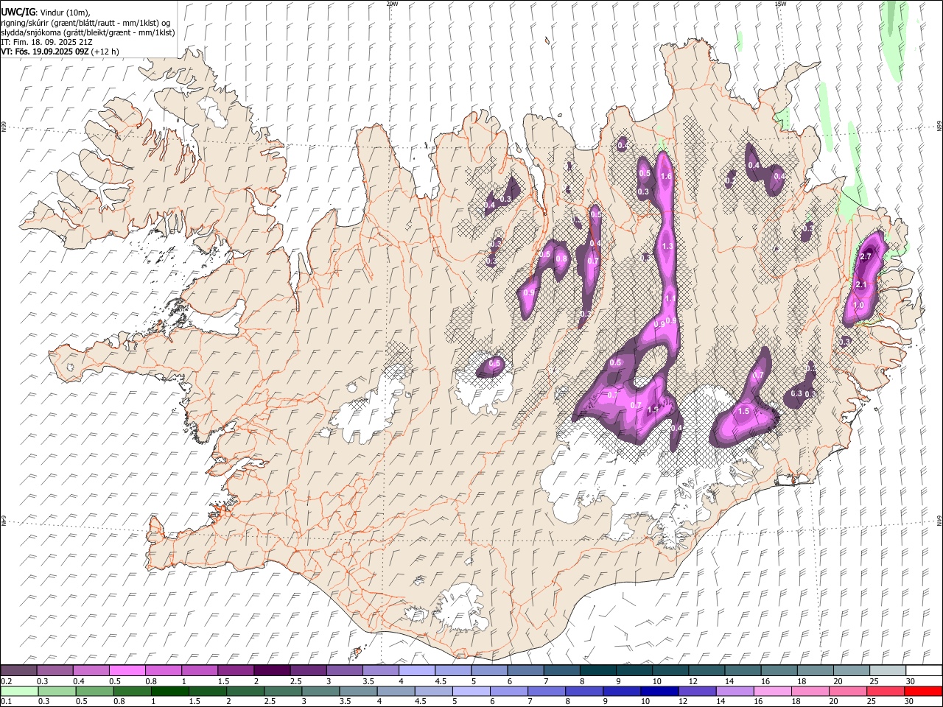Click the 'rigning/skúrir (grænt/blátt/rautt' legend line
The height and width of the screenshot is (707, 943).
(x=85, y=23)
